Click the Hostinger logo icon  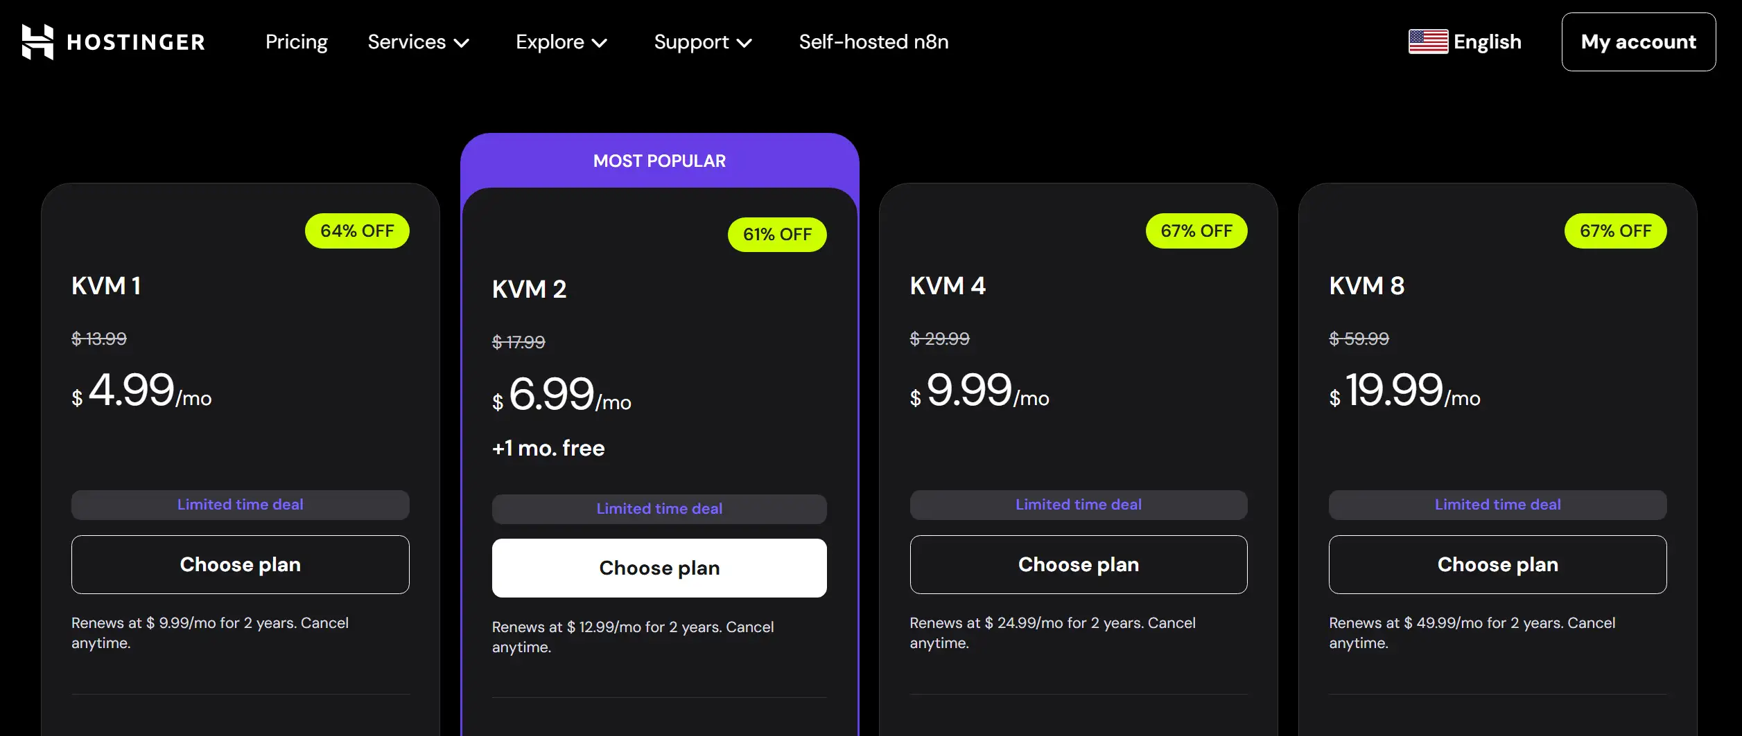coord(37,42)
